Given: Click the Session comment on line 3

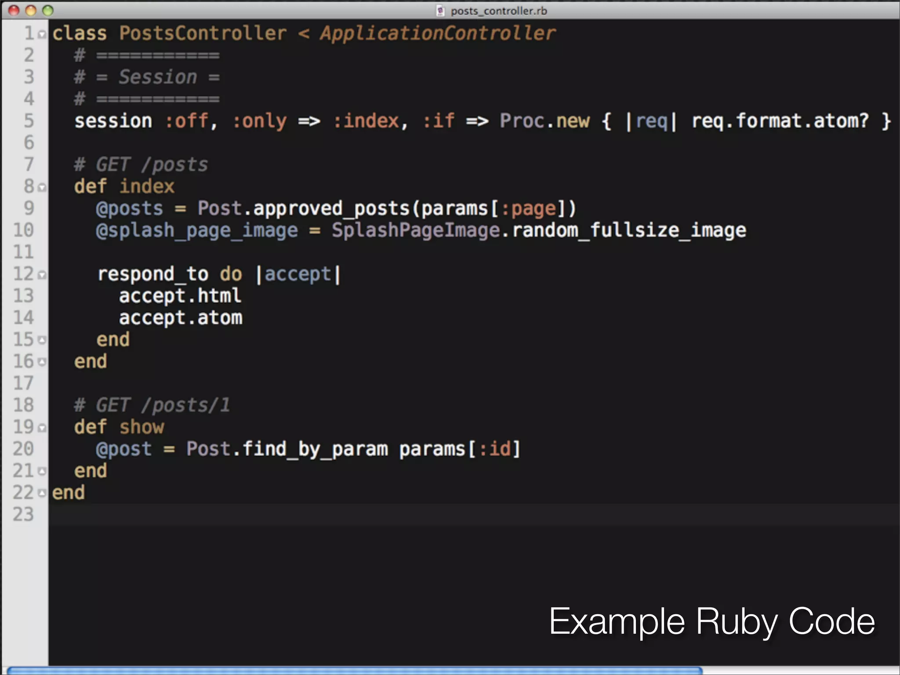Looking at the screenshot, I should [147, 77].
